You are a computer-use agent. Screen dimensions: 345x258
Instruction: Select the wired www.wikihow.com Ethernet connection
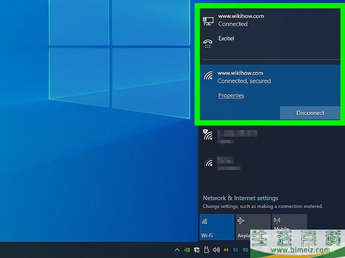pos(270,20)
